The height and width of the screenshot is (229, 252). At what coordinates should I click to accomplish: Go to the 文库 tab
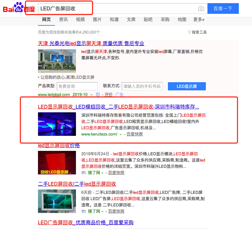point(131,19)
